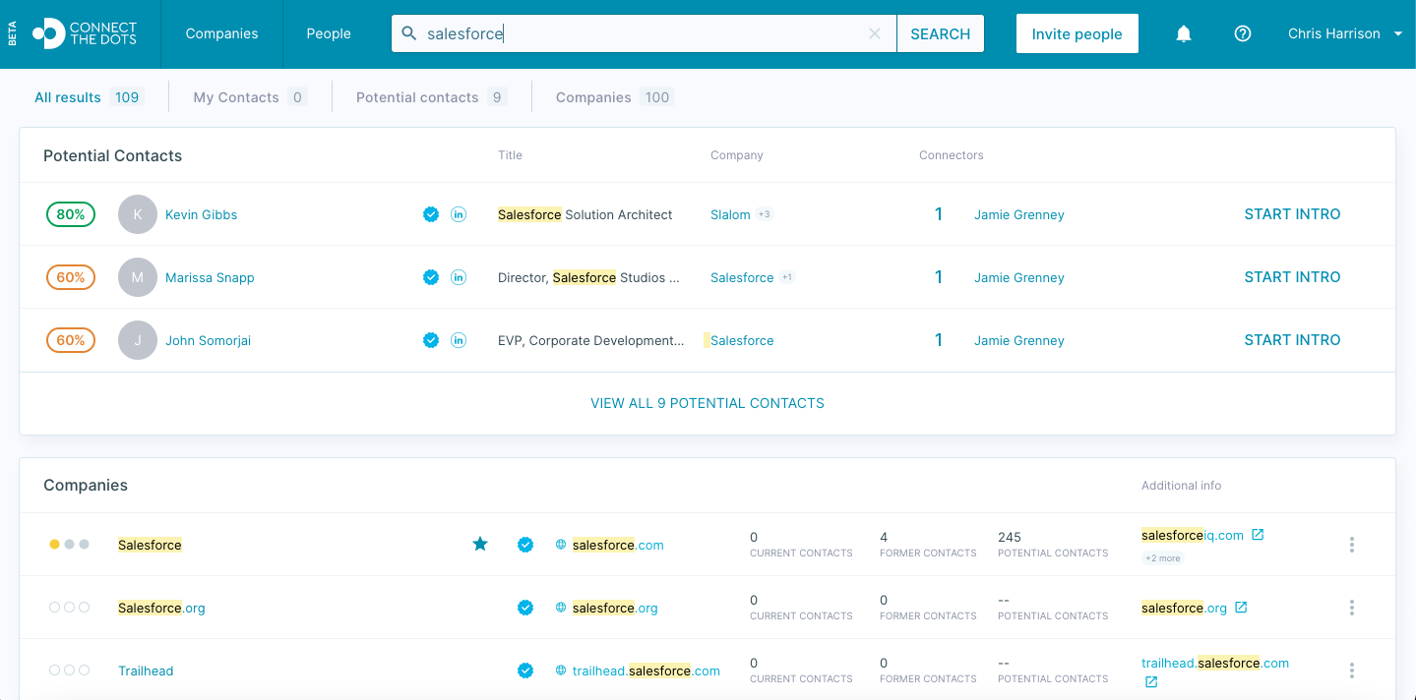Open Kevin Gibbs profile link

(201, 214)
